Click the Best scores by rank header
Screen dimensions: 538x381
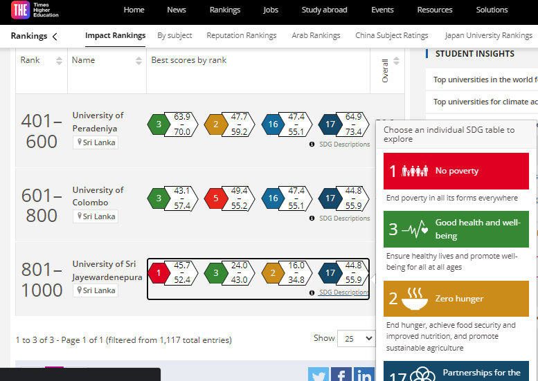pos(189,60)
